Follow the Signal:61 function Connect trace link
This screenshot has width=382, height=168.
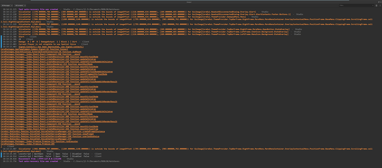(34, 49)
